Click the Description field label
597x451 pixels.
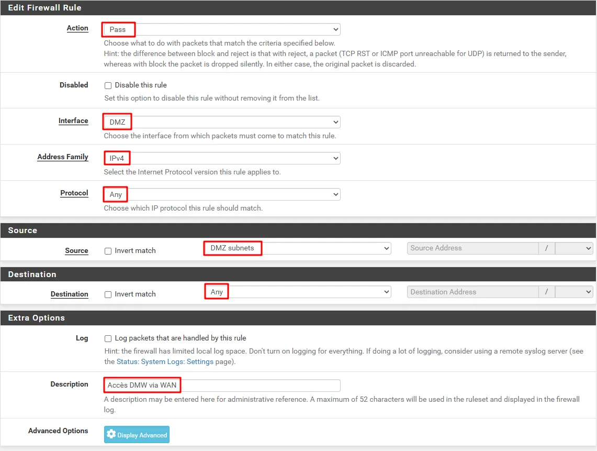click(69, 384)
